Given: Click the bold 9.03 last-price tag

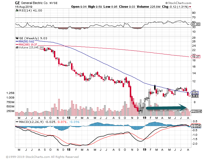Looking at the screenshot, I should [195, 96].
